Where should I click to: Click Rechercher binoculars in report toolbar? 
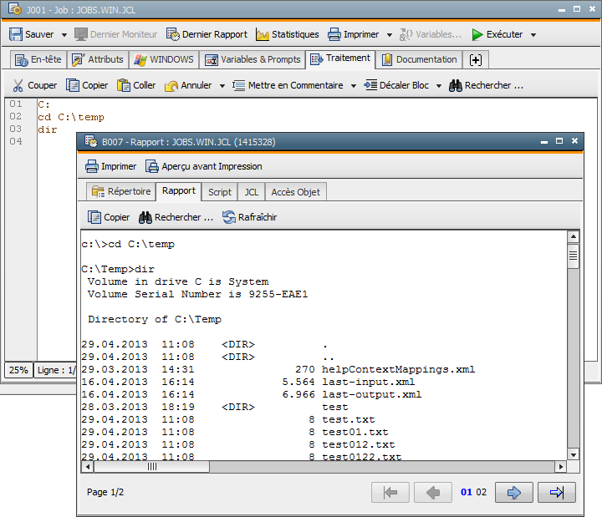145,217
